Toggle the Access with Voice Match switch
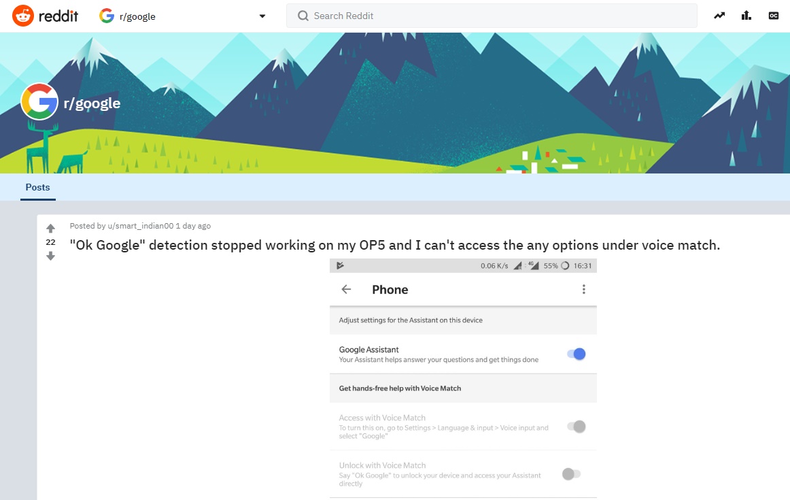This screenshot has width=790, height=500. tap(577, 427)
